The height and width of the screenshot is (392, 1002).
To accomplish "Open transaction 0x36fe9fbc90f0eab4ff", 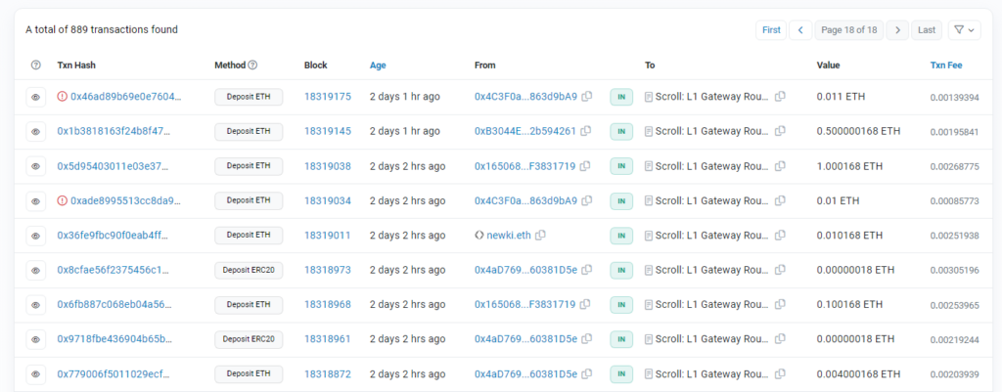I will pyautogui.click(x=114, y=235).
